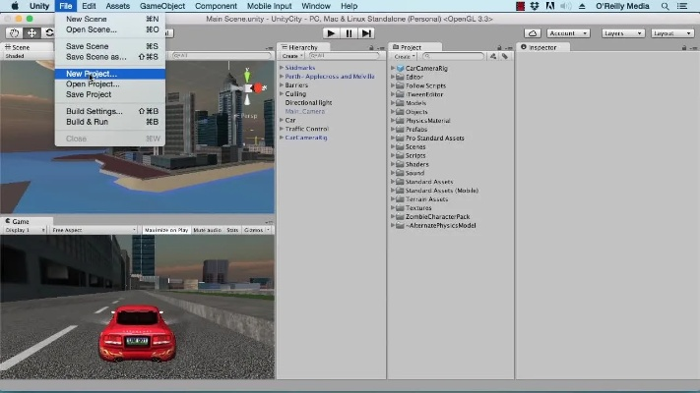Click the Project panel search field
Image resolution: width=700 pixels, height=393 pixels.
[453, 56]
